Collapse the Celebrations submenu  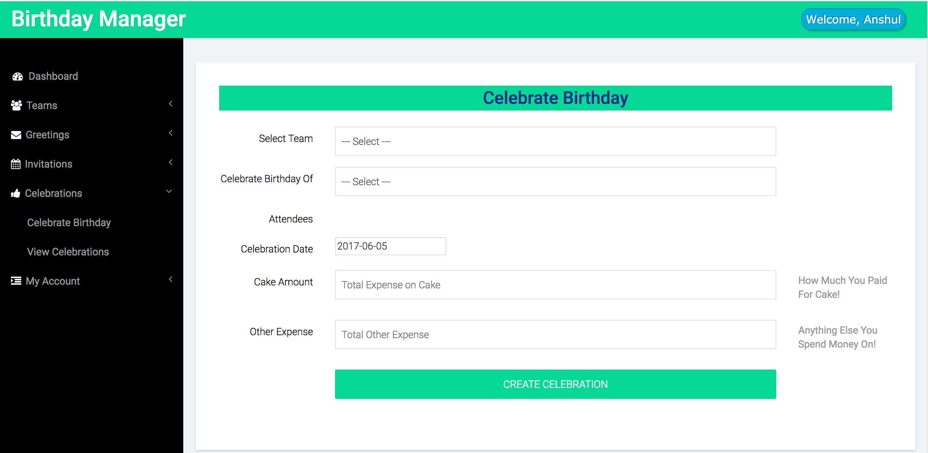(x=169, y=191)
